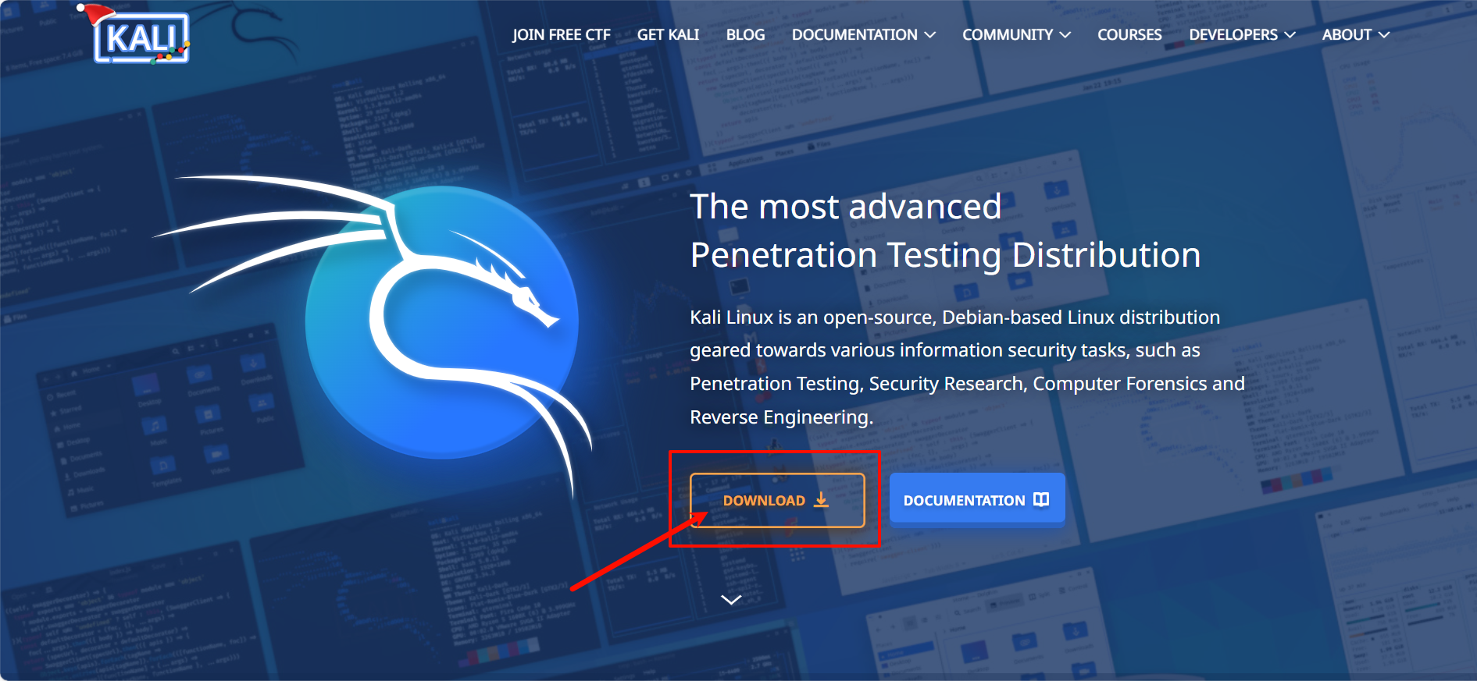Screen dimensions: 1477x681
Task: Click the DEVELOPERS nav menu label
Action: (1233, 35)
